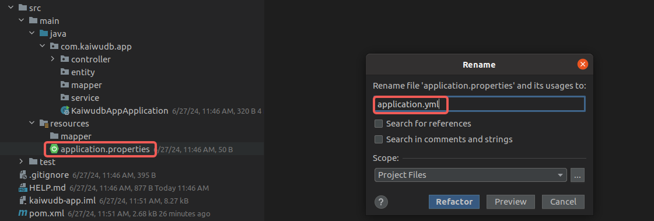654x221 pixels.
Task: Click the Maven icon beside pom.xml
Action: click(23, 213)
